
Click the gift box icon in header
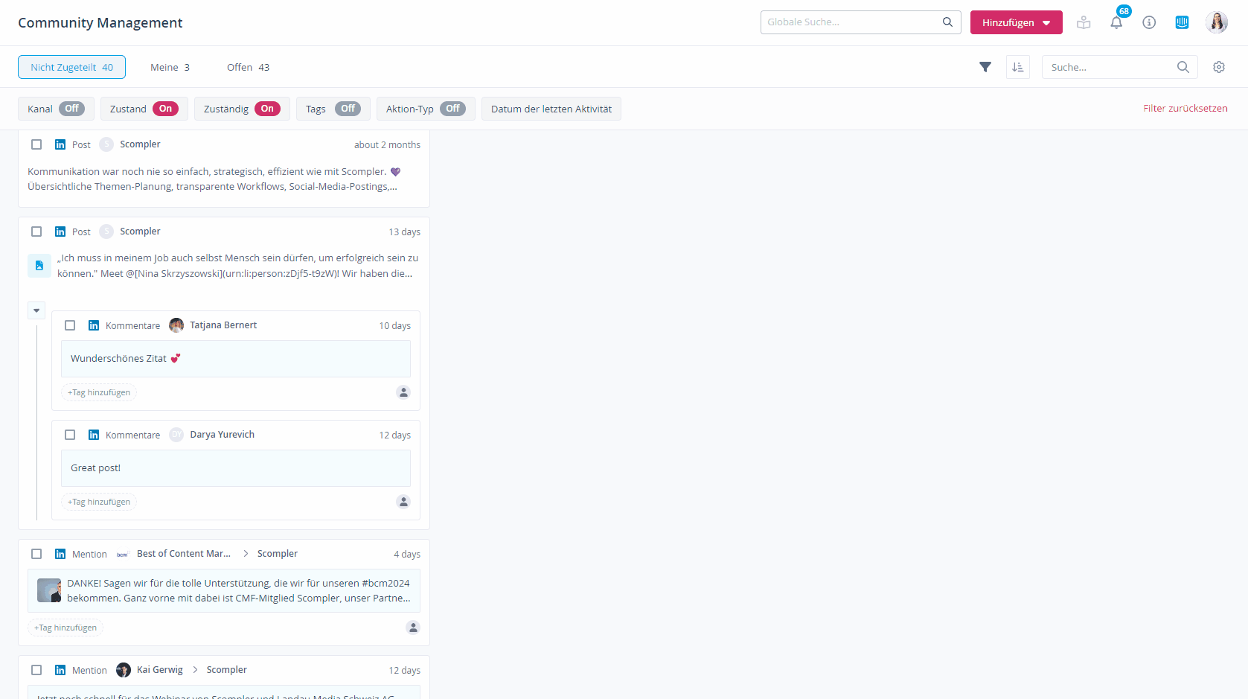pyautogui.click(x=1084, y=23)
